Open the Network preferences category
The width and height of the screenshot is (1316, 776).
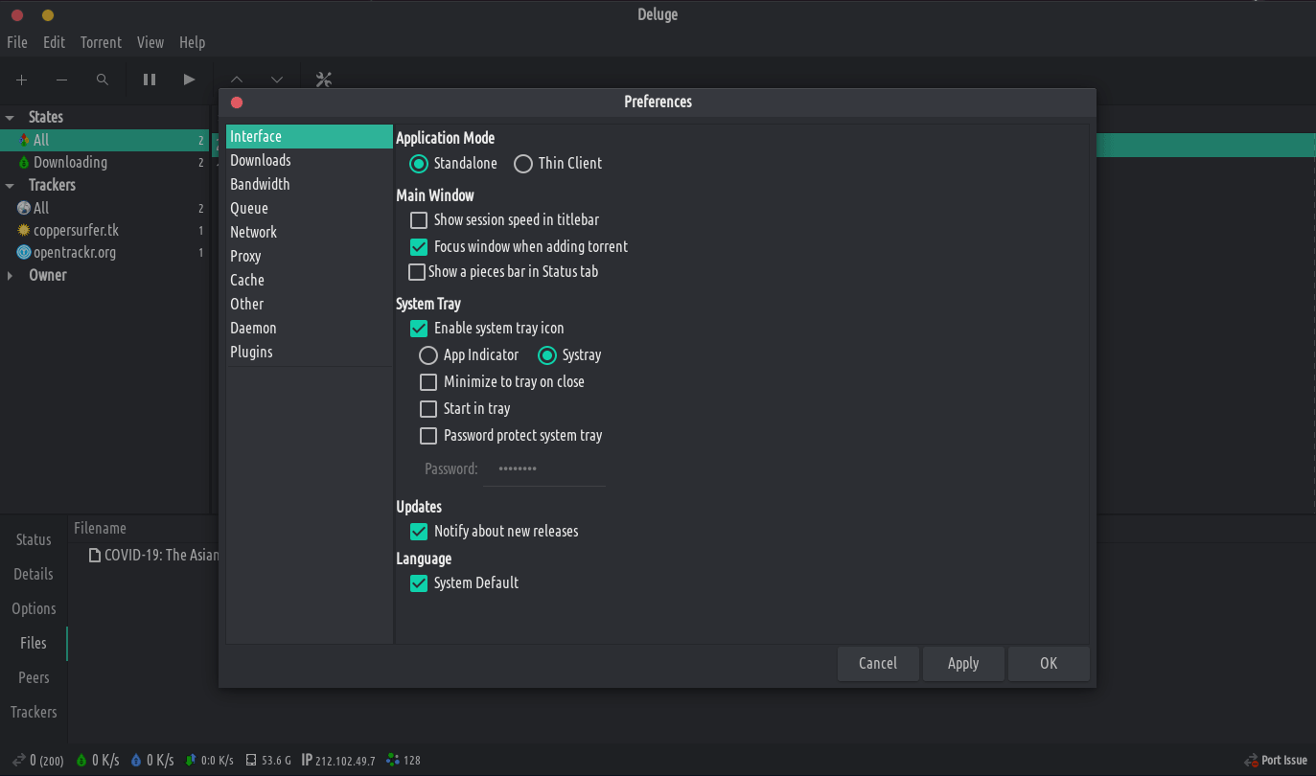pos(310,233)
